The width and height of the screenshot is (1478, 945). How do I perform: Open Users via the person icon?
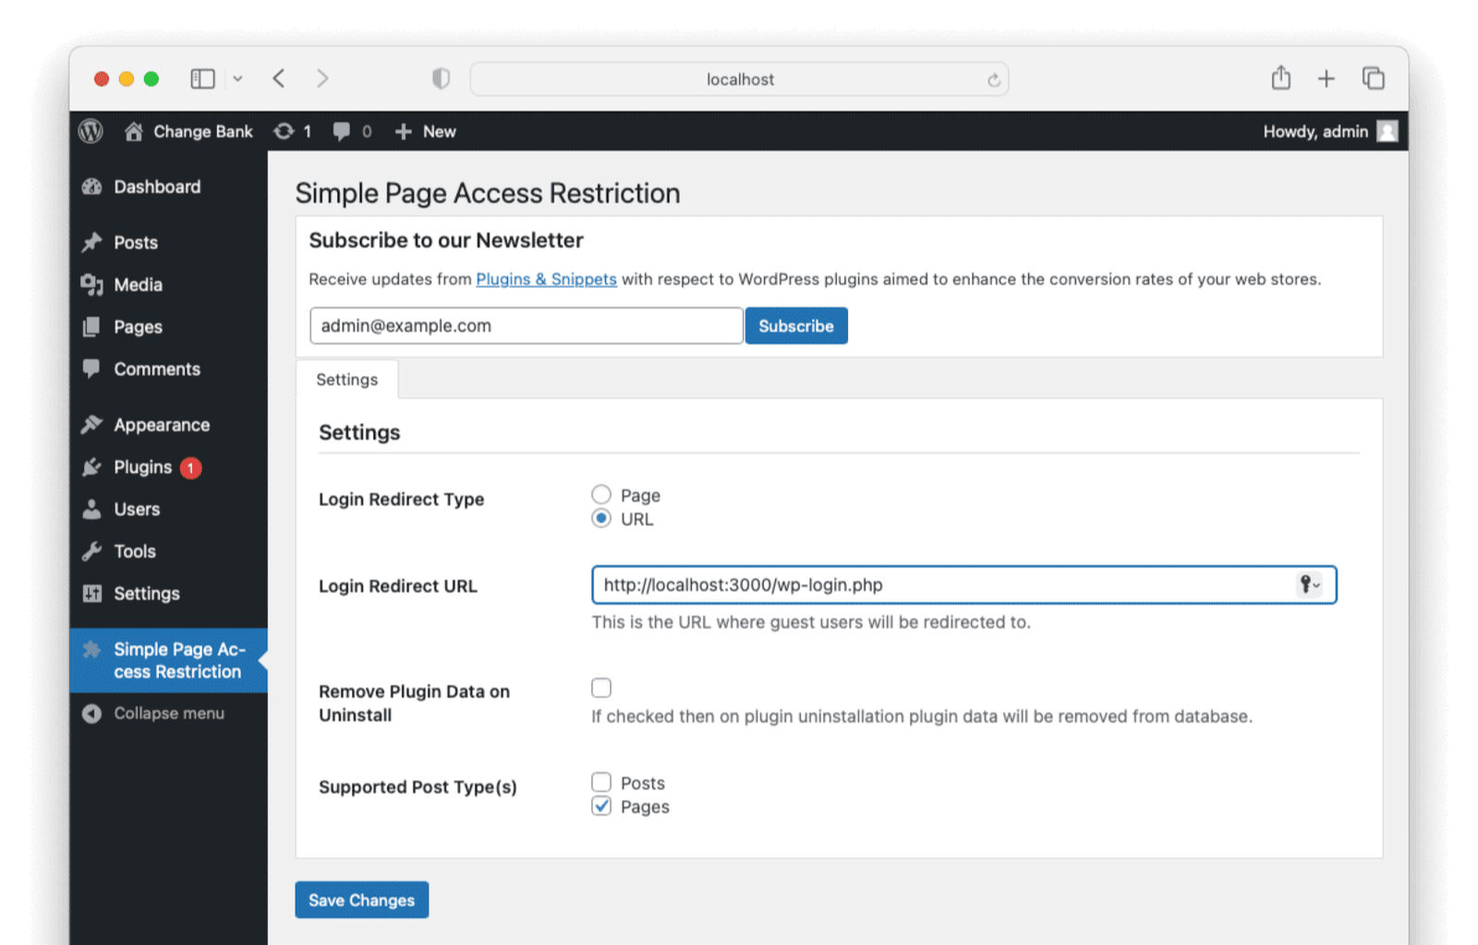92,509
